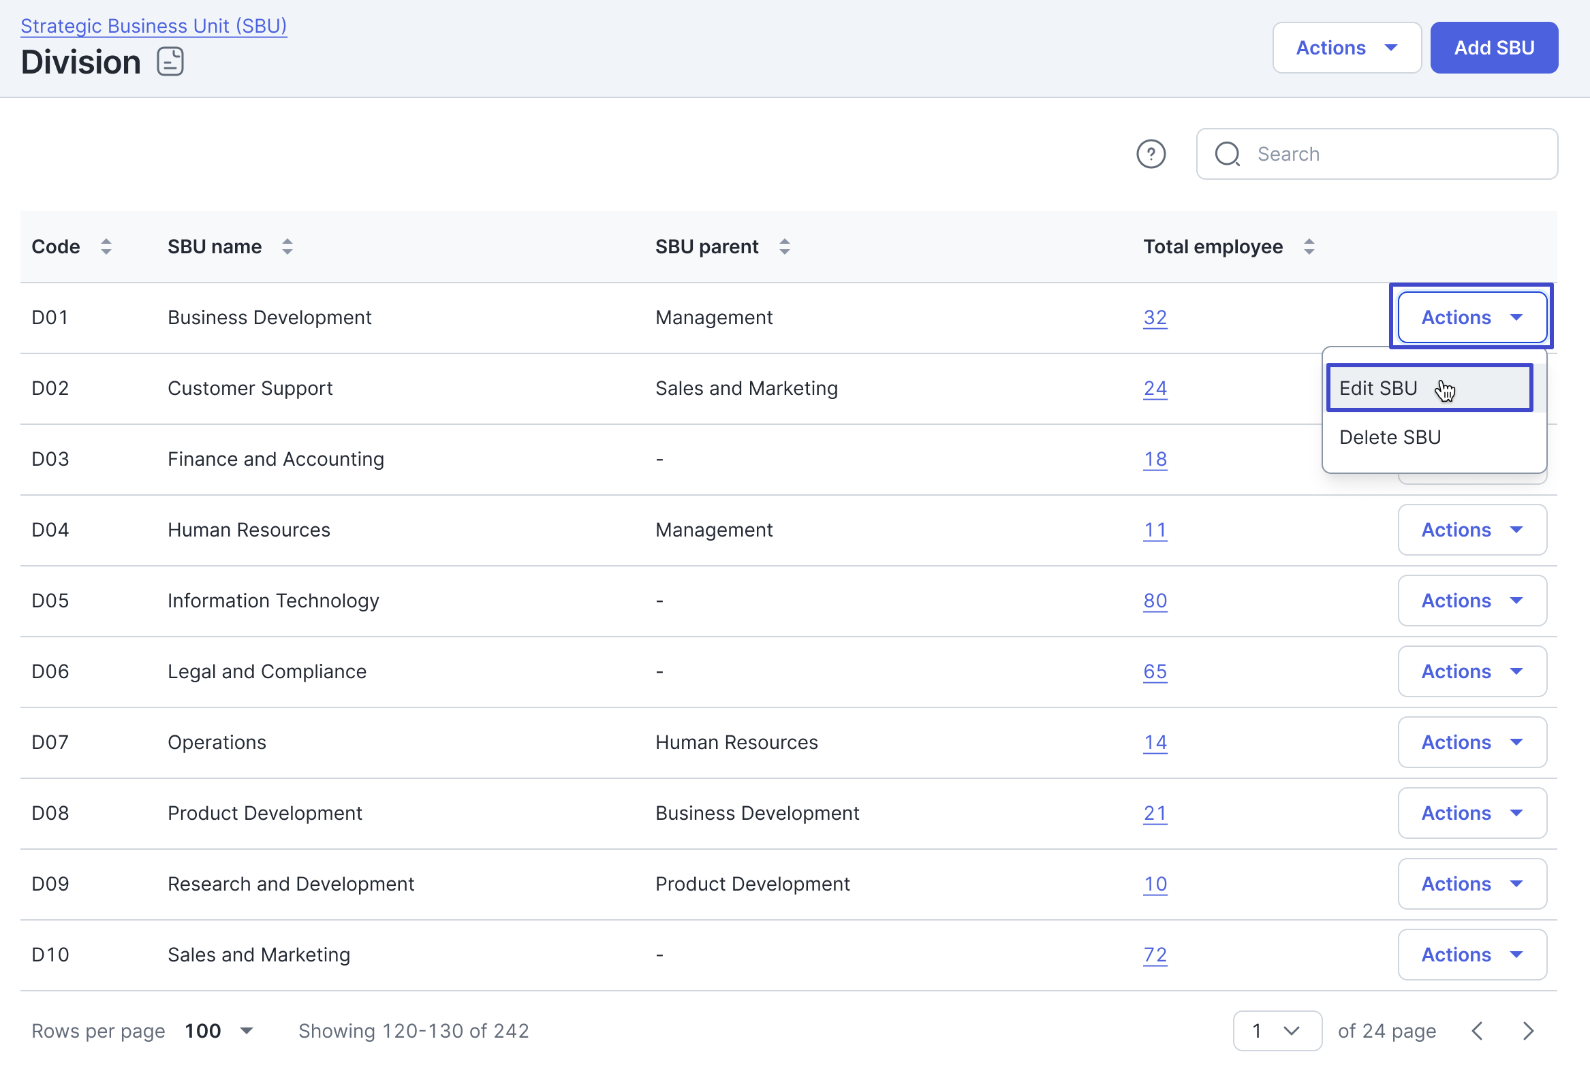This screenshot has width=1590, height=1069.
Task: Click the Total employee column header label
Action: (x=1213, y=246)
